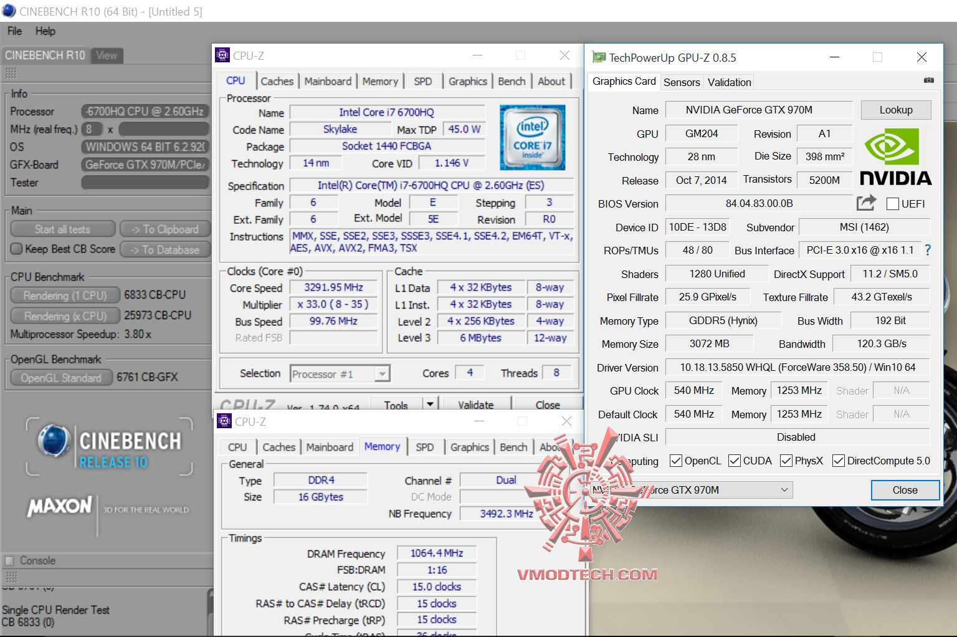
Task: Click Start all tests in Cinebench
Action: click(x=62, y=229)
